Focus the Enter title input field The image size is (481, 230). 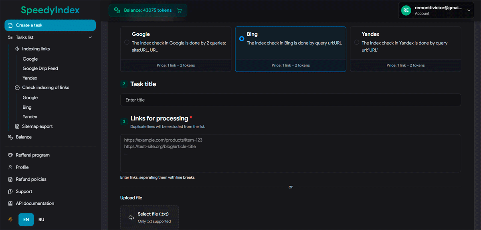point(291,100)
